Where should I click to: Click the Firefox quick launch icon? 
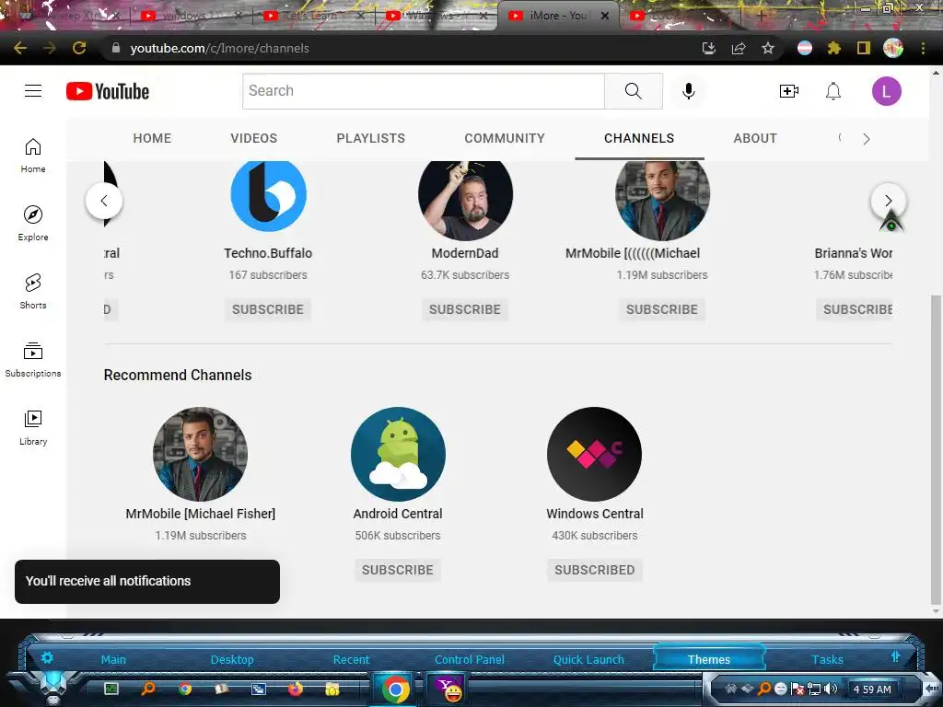296,689
